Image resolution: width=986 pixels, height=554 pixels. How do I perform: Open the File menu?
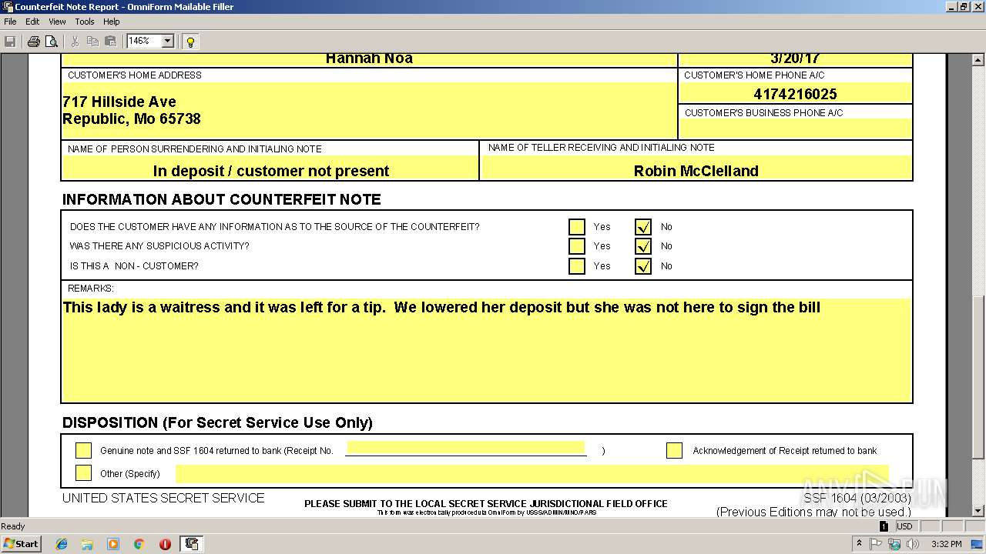[x=10, y=22]
